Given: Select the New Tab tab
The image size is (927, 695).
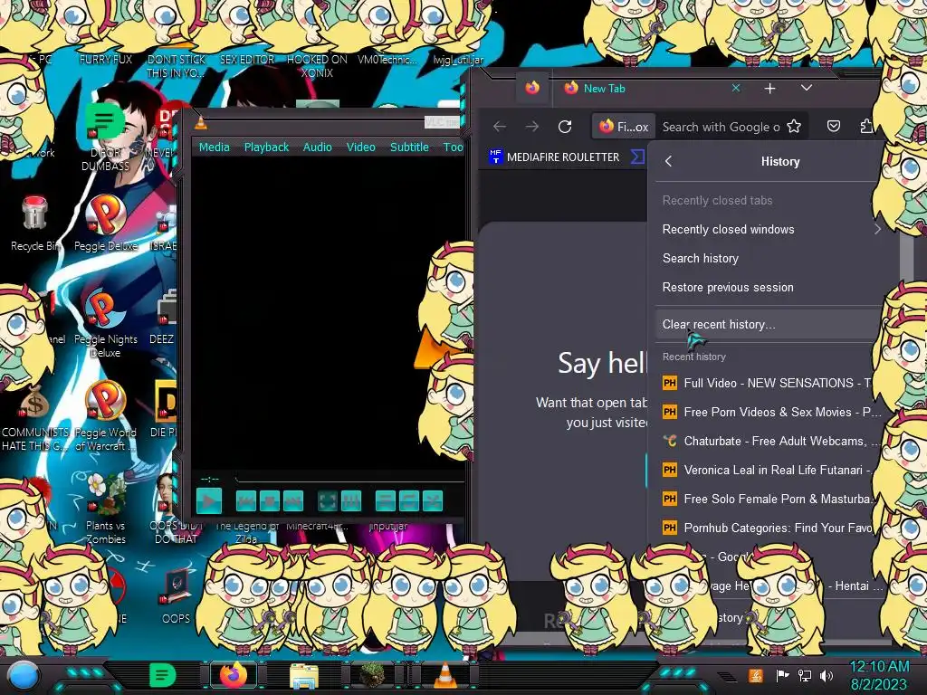Looking at the screenshot, I should pyautogui.click(x=650, y=89).
